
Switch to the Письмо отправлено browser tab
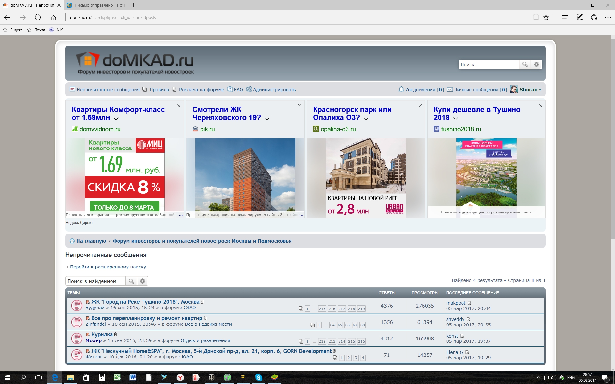[x=96, y=5]
